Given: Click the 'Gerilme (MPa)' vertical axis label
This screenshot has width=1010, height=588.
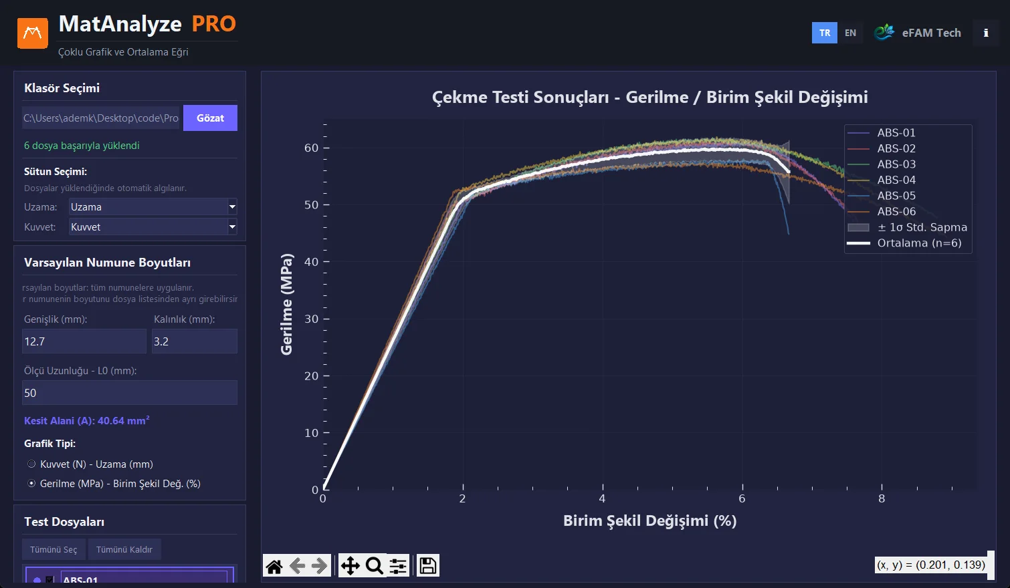Looking at the screenshot, I should tap(286, 304).
